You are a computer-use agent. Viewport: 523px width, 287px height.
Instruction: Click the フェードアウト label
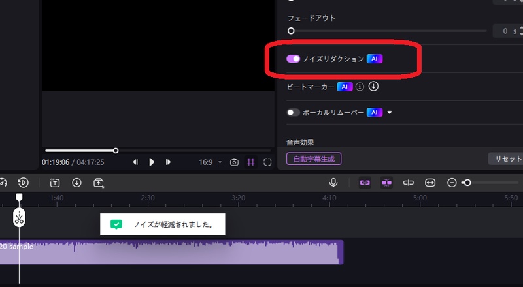click(312, 18)
